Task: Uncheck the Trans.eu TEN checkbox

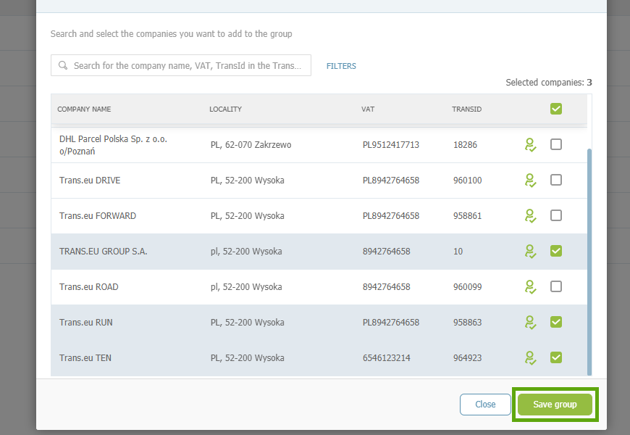Action: coord(556,357)
